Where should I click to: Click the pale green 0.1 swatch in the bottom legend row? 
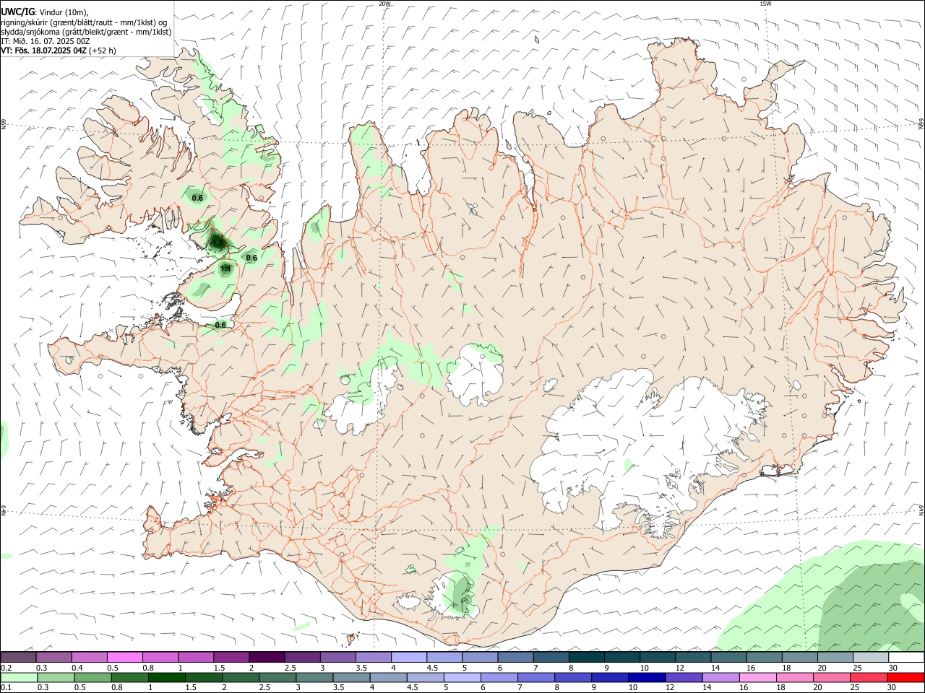coord(19,677)
